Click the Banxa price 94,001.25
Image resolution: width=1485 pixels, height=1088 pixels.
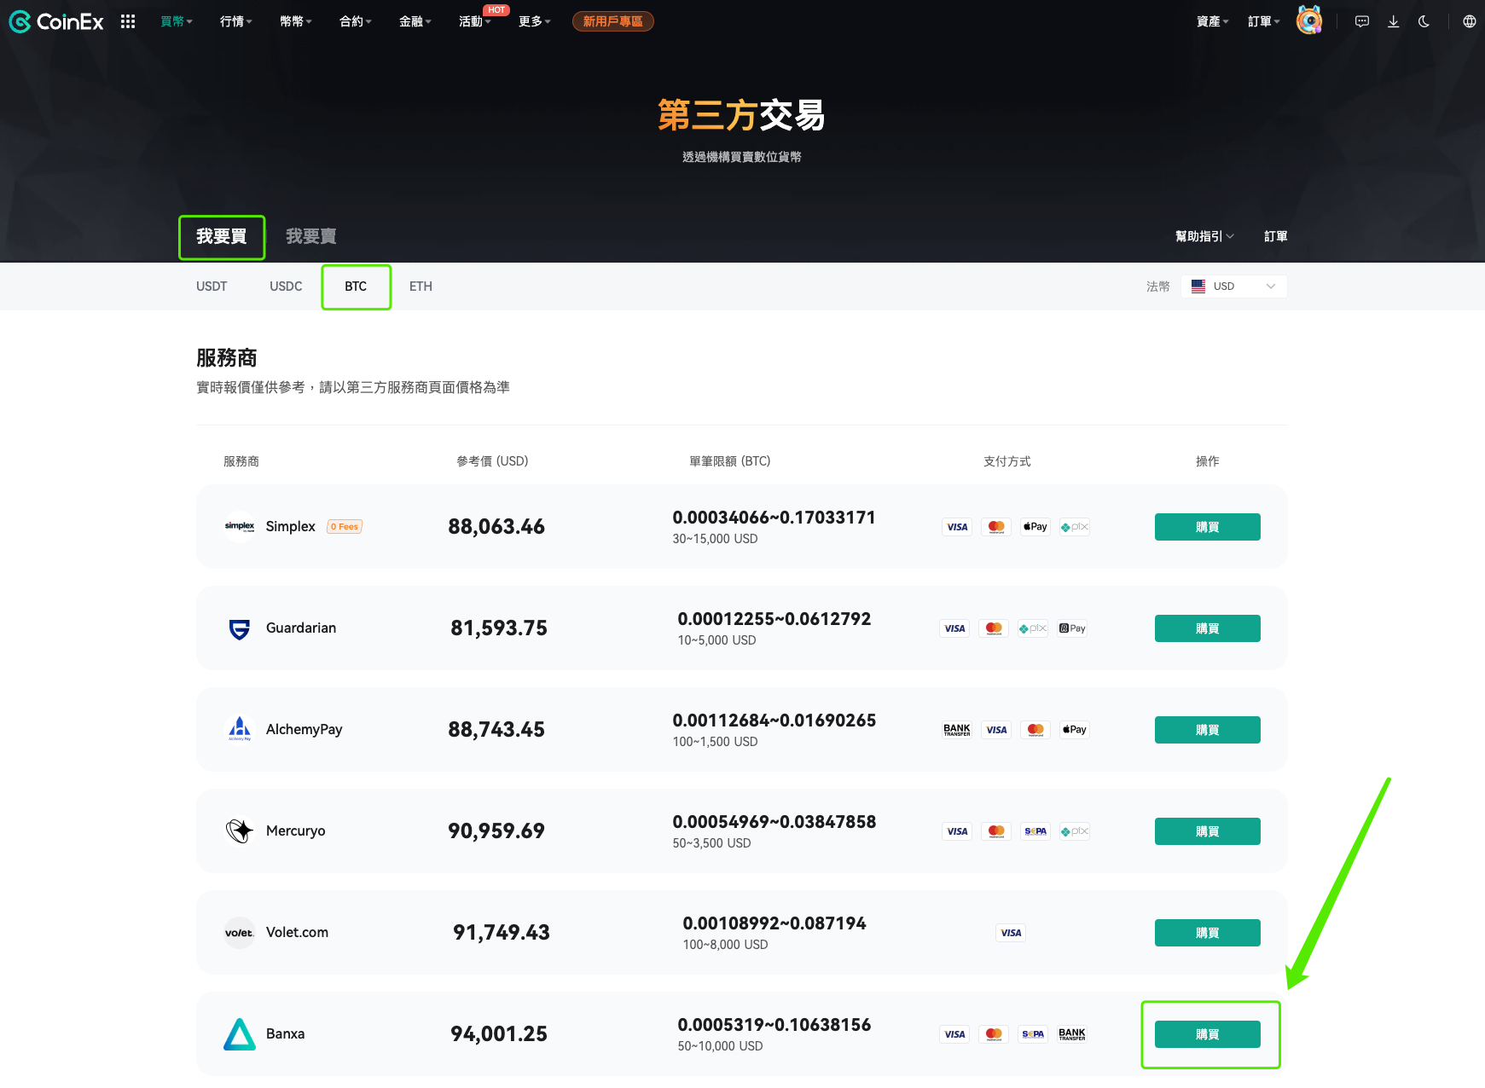click(499, 1034)
